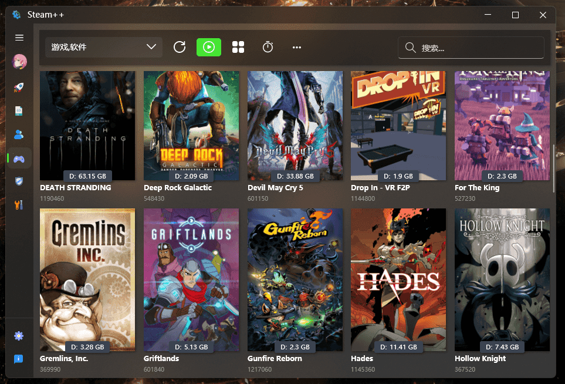Click the green play button

pos(209,47)
